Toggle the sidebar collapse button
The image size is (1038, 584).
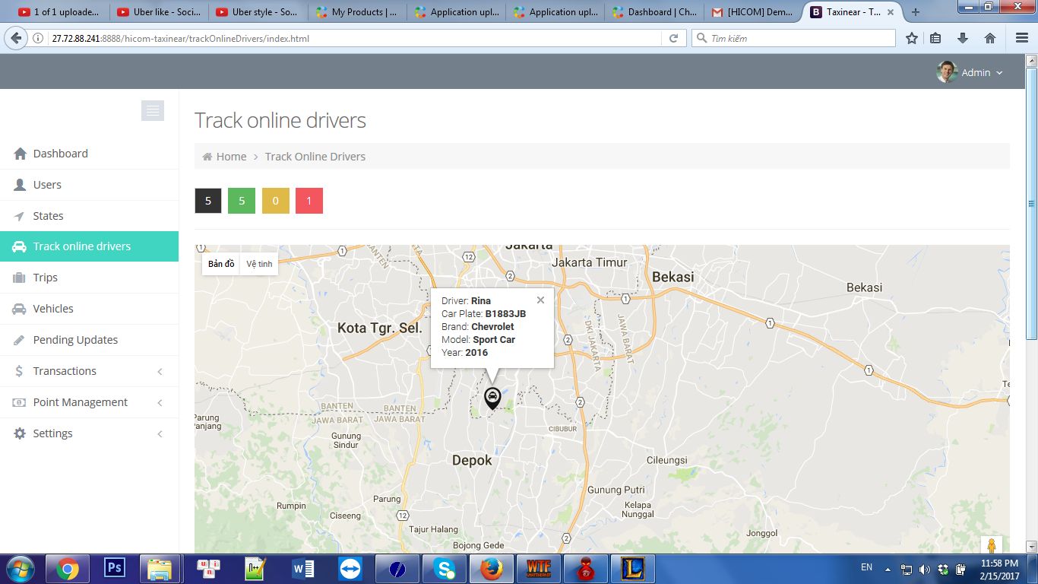pos(153,111)
